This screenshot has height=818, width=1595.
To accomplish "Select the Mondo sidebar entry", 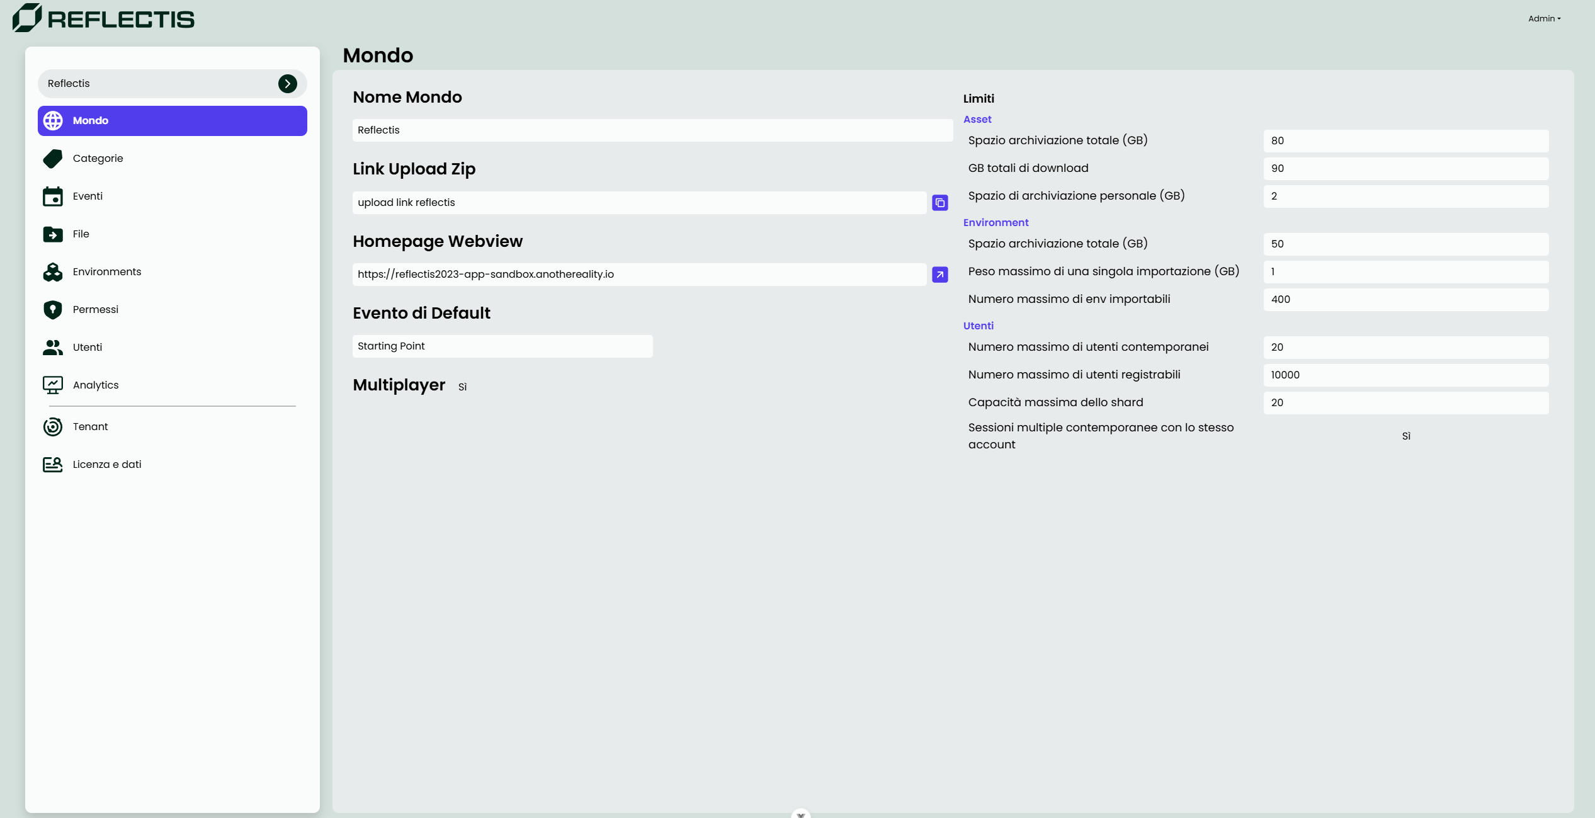I will click(172, 121).
